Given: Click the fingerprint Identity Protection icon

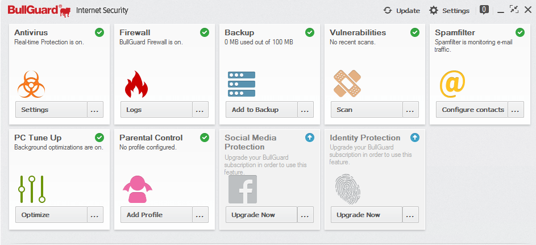Looking at the screenshot, I should [x=347, y=189].
